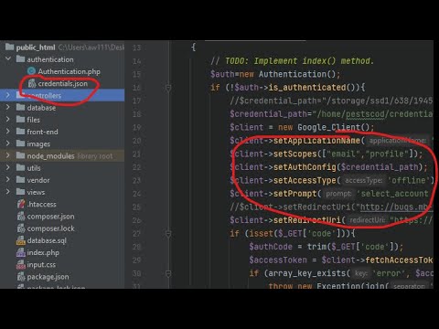Expand the node_modules folder
Viewport: 439px width, 329px height.
pyautogui.click(x=8, y=155)
